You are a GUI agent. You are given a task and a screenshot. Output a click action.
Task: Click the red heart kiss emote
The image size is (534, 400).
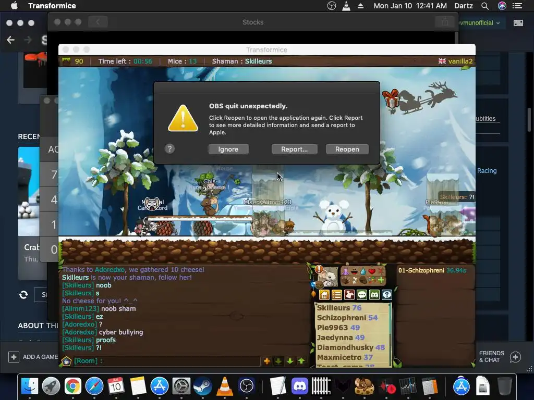point(372,271)
